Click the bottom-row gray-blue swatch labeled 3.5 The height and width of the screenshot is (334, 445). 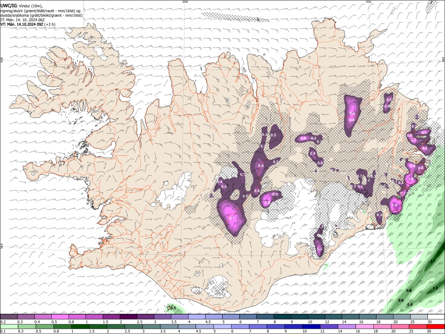click(169, 327)
